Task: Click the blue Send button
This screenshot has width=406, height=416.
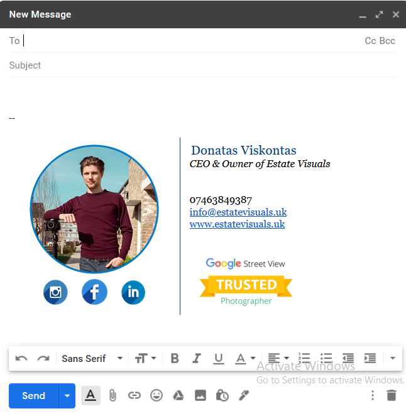Action: (x=34, y=396)
